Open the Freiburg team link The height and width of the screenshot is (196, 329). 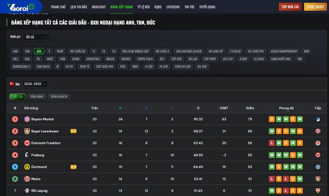[x=38, y=155]
